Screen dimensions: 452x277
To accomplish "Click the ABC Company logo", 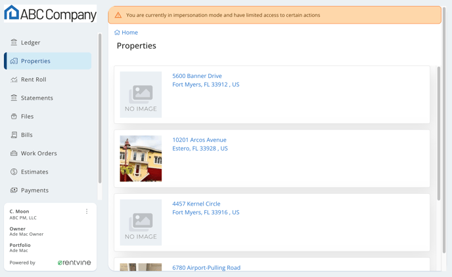I will pos(51,14).
